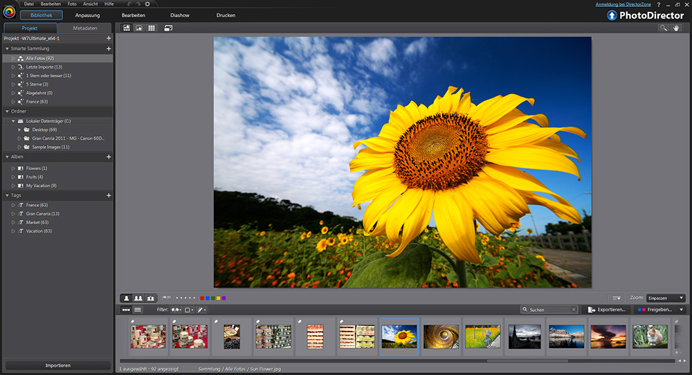Image resolution: width=692 pixels, height=375 pixels.
Task: Expand the Sample Images folder
Action: [19, 147]
